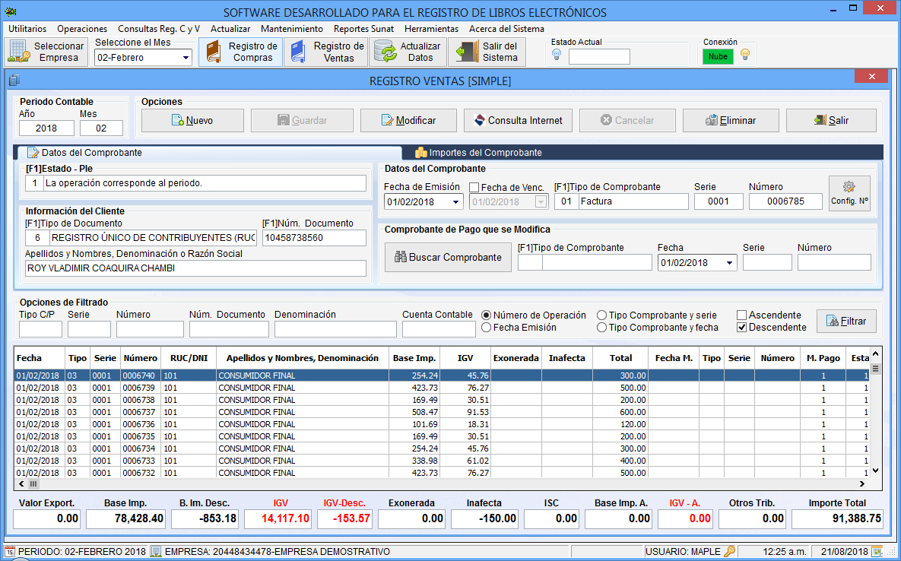Enable the Fecha de Venc. checkbox
The width and height of the screenshot is (901, 561).
pos(474,187)
